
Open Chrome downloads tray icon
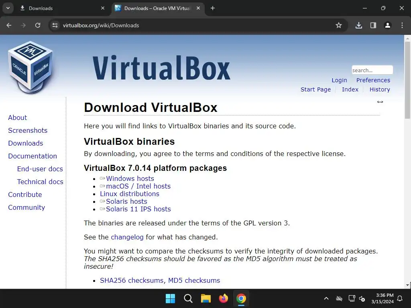coord(359,25)
